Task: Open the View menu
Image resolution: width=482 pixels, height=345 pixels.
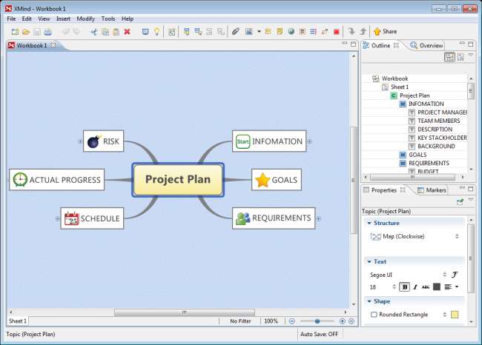Action: click(44, 19)
